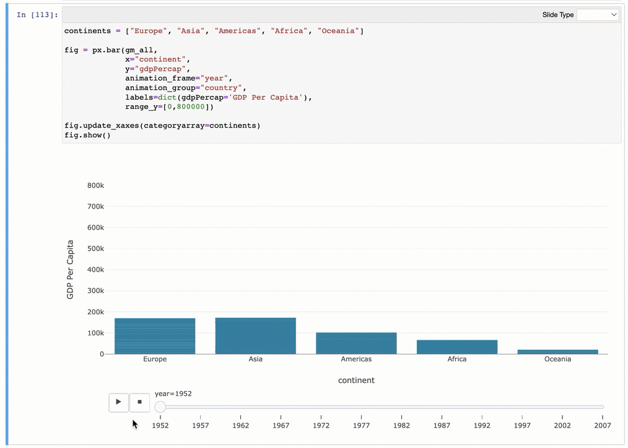Click the Oceania bar
The height and width of the screenshot is (448, 628).
[x=557, y=351]
